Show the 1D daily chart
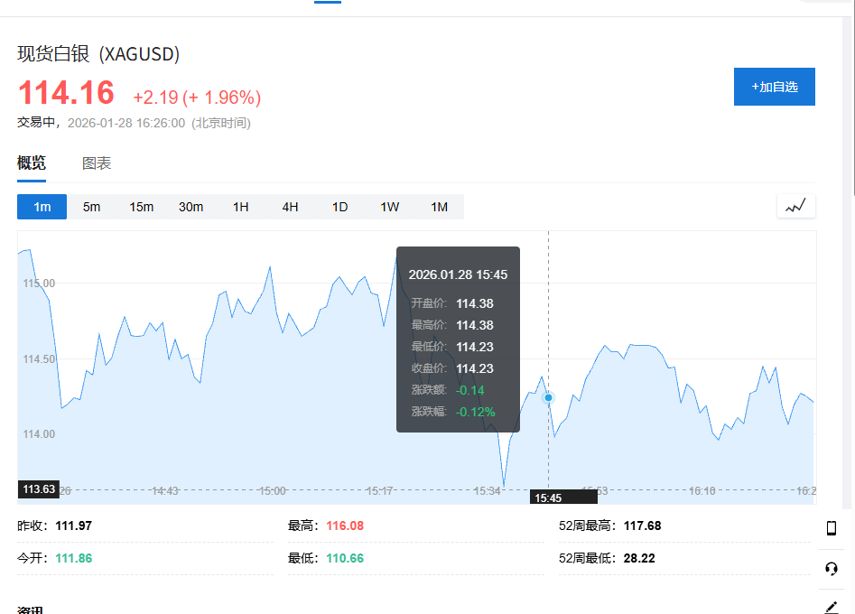855x614 pixels. point(339,207)
